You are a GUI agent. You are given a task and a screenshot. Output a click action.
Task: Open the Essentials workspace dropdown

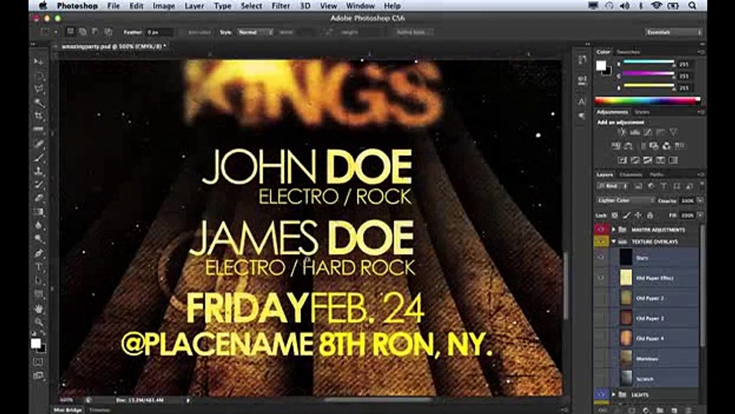(674, 32)
